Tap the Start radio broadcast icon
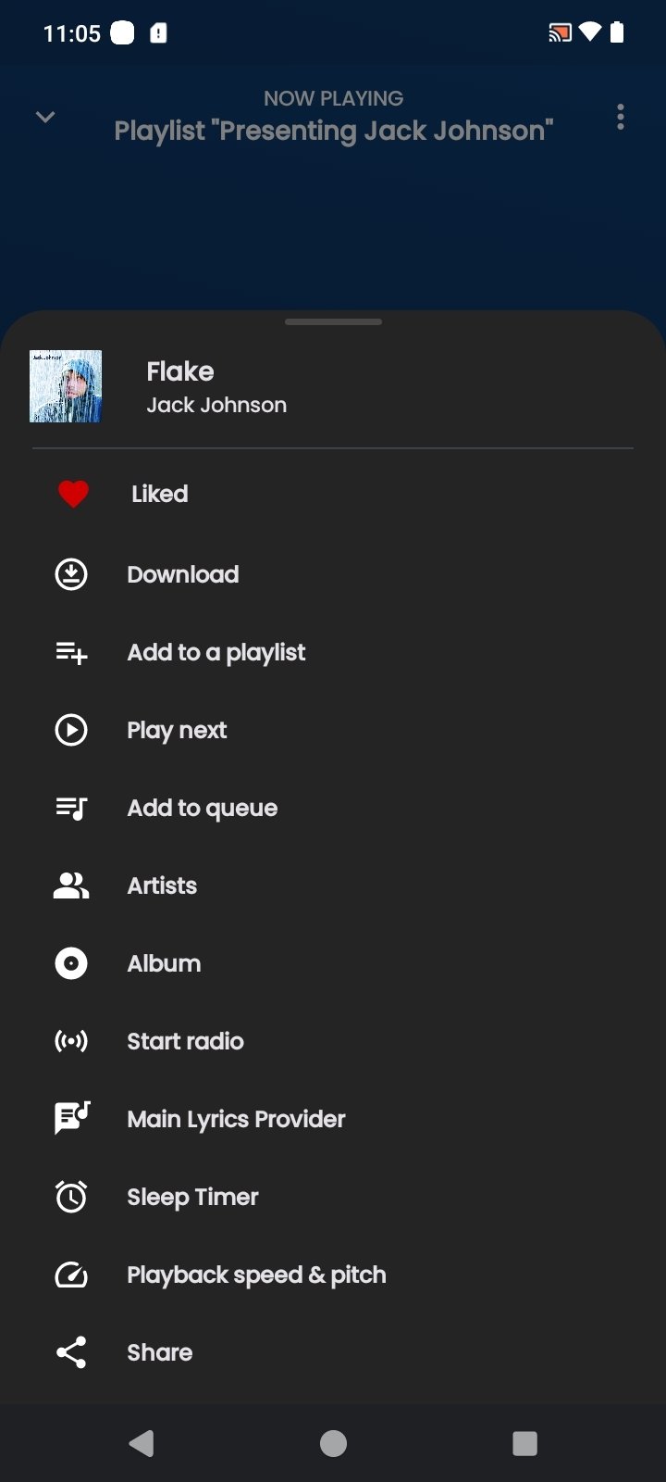Viewport: 666px width, 1482px height. [71, 1041]
